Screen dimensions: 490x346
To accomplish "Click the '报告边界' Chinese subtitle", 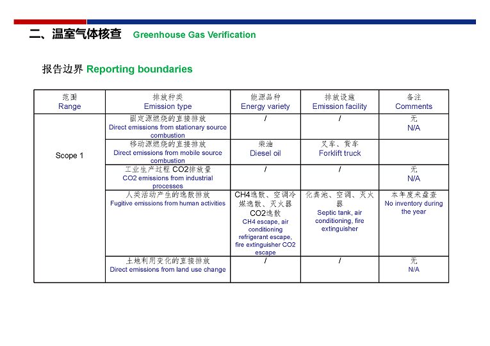I will click(63, 69).
